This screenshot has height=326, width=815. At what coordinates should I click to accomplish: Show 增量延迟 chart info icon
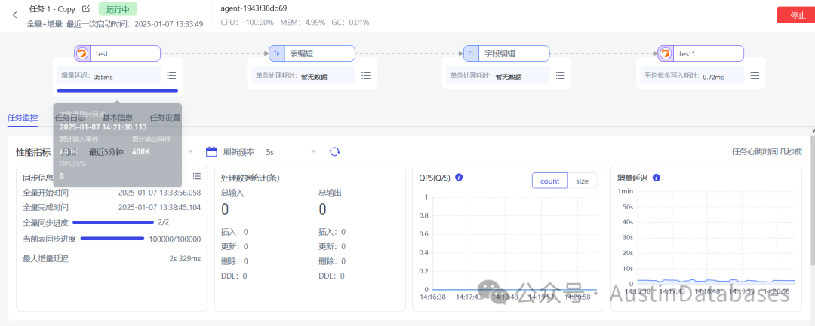tap(657, 177)
